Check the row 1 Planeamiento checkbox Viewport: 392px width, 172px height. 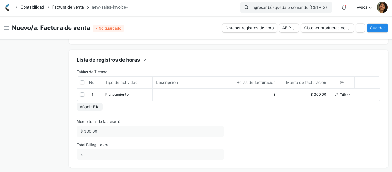82,95
